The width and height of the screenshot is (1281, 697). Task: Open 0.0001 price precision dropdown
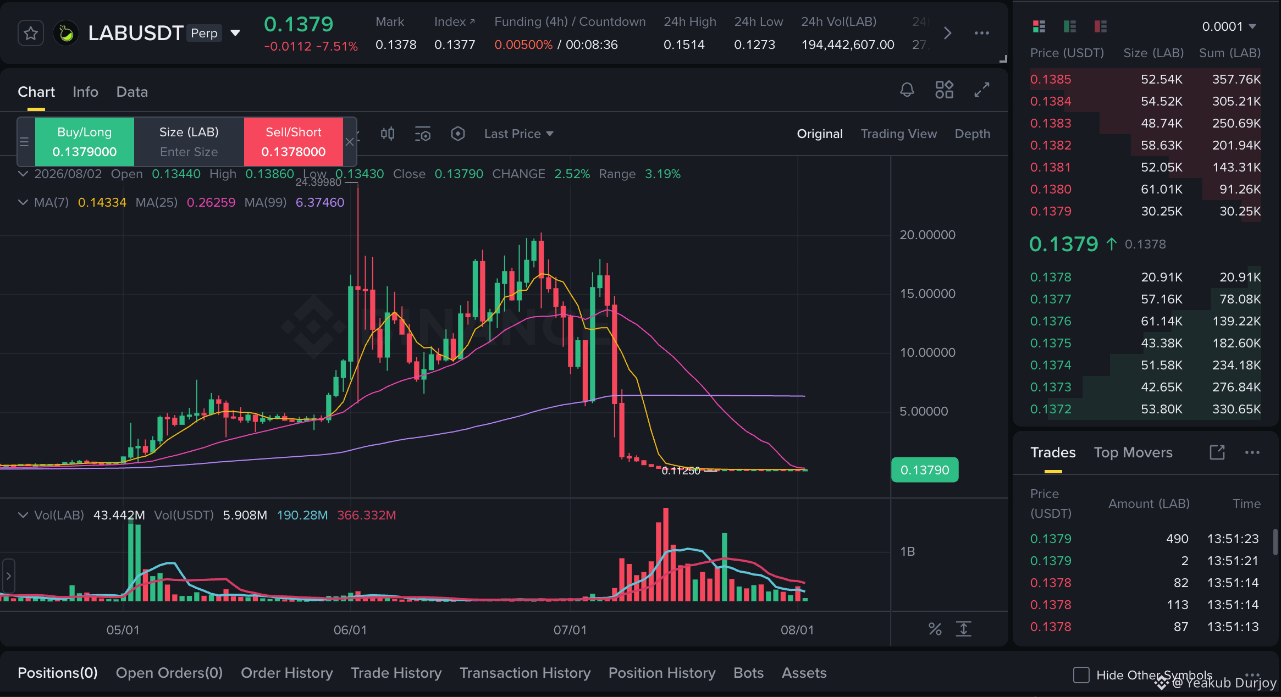[x=1229, y=26]
